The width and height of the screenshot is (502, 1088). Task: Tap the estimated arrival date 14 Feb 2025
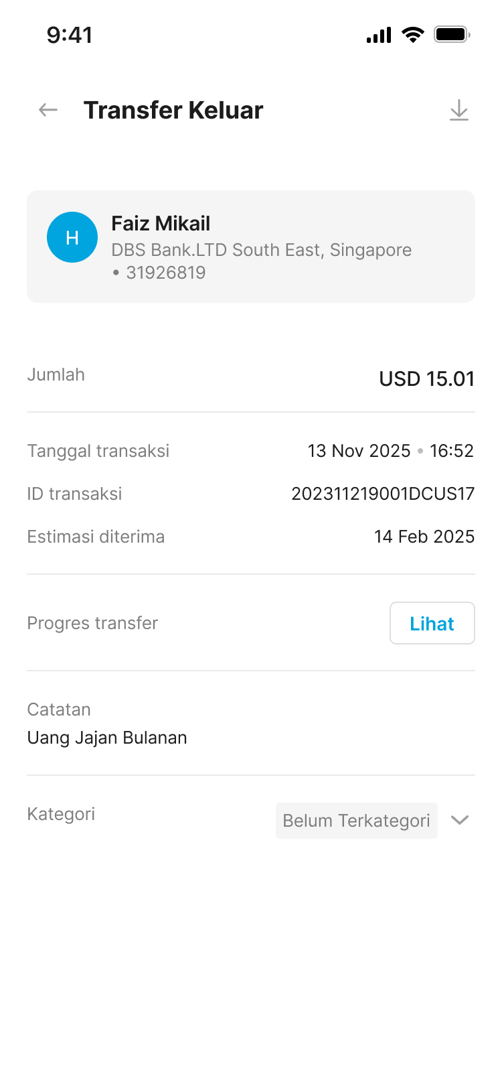click(424, 537)
